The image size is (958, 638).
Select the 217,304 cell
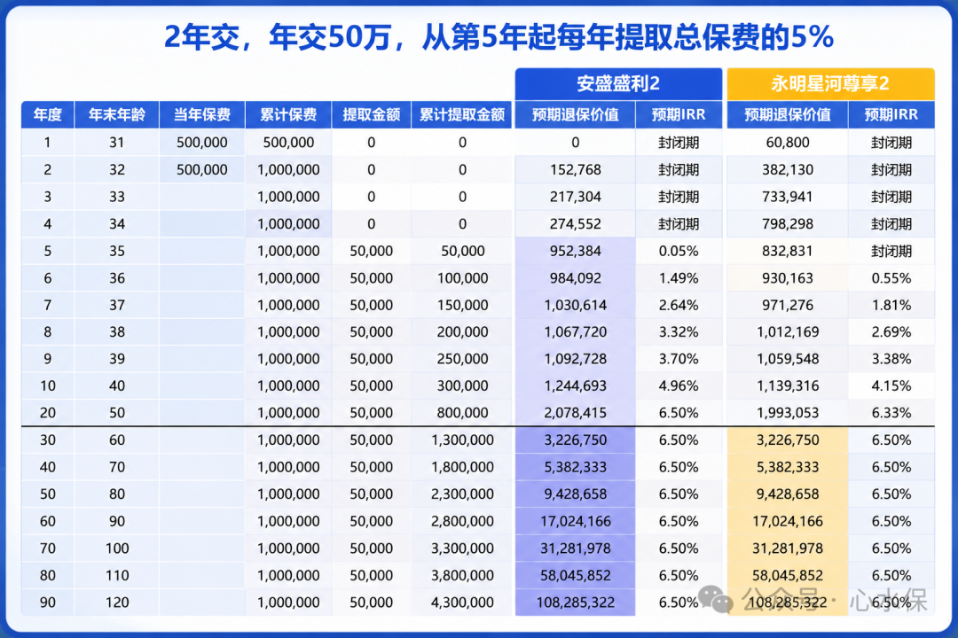point(575,197)
